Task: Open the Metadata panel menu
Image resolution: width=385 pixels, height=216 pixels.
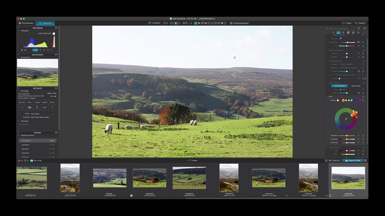Action: (56, 88)
